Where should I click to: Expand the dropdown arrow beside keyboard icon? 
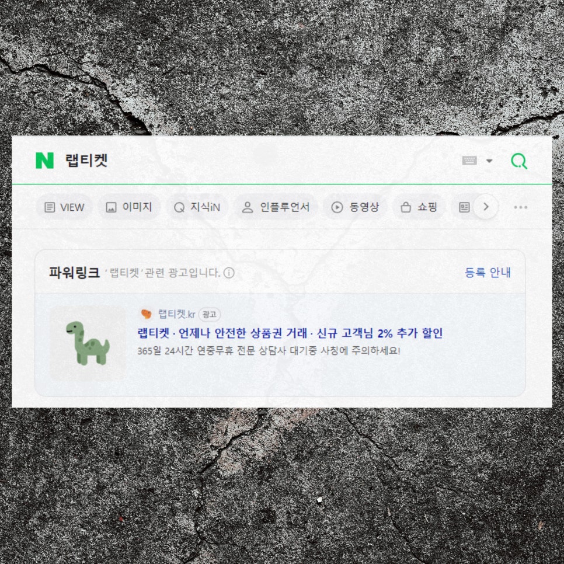coord(489,161)
